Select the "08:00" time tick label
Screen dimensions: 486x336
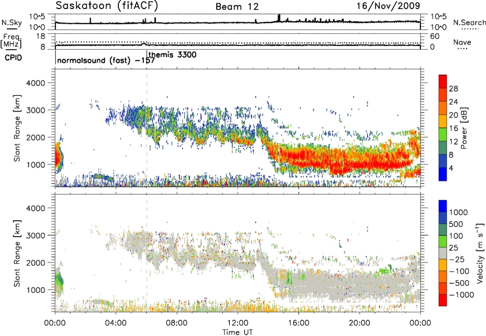tap(177, 323)
